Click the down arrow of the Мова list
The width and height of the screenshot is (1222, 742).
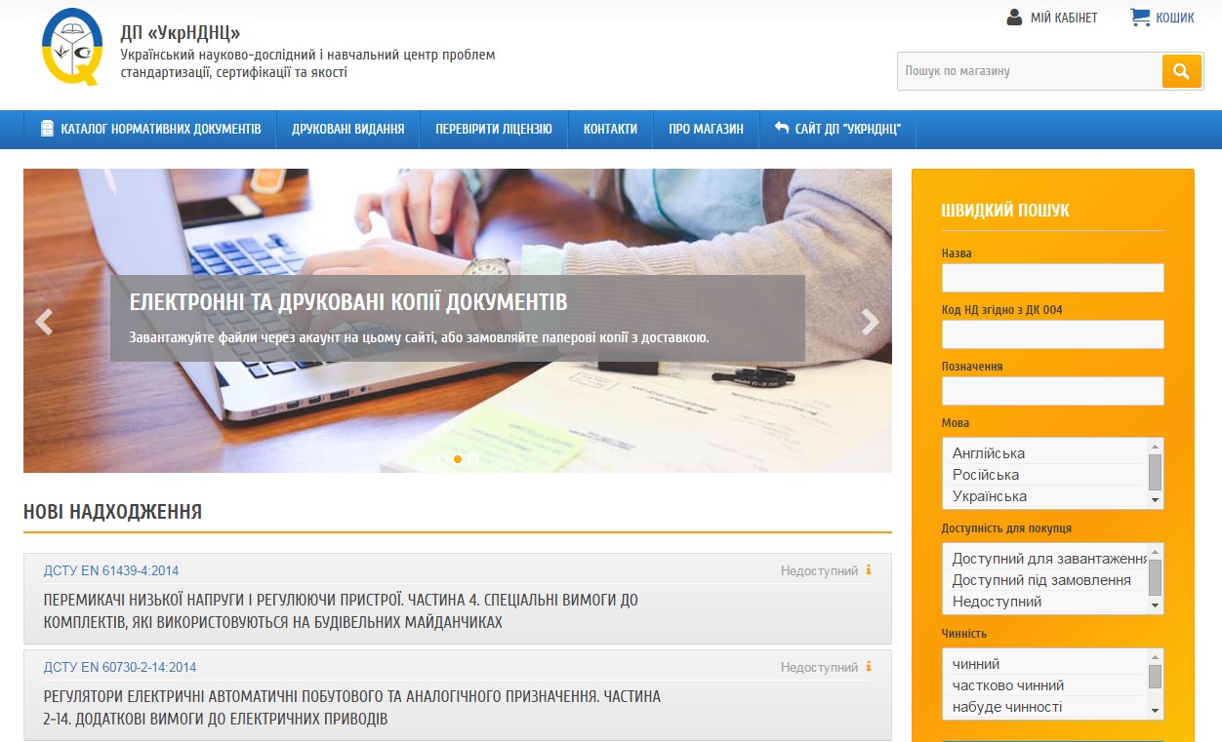tap(1156, 501)
